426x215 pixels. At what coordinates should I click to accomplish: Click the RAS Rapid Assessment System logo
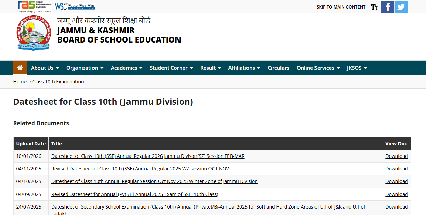pyautogui.click(x=35, y=6)
